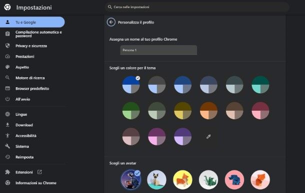Open the custom color eyedropper picker
Viewport: 305px width, 193px height.
pyautogui.click(x=208, y=136)
